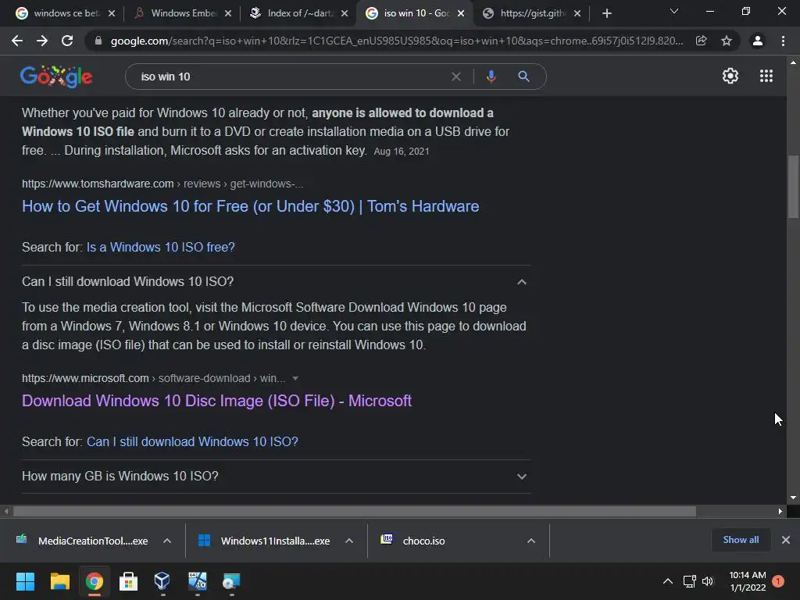Show hidden system tray icons

pyautogui.click(x=667, y=581)
